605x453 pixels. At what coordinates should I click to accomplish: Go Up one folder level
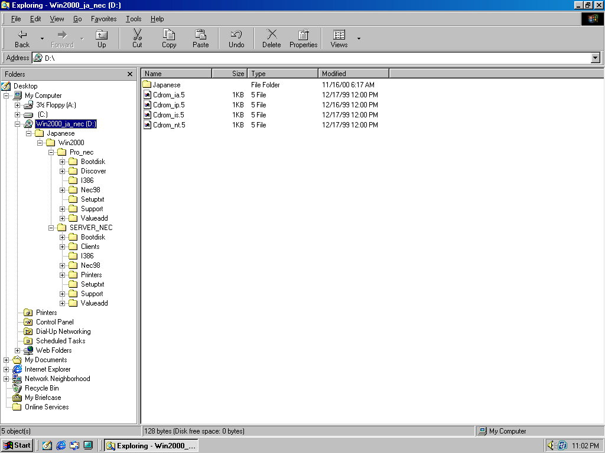[102, 38]
